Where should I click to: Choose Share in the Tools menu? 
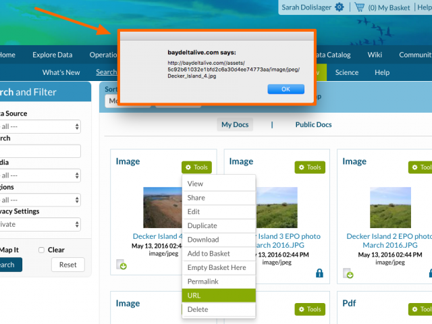pos(219,198)
